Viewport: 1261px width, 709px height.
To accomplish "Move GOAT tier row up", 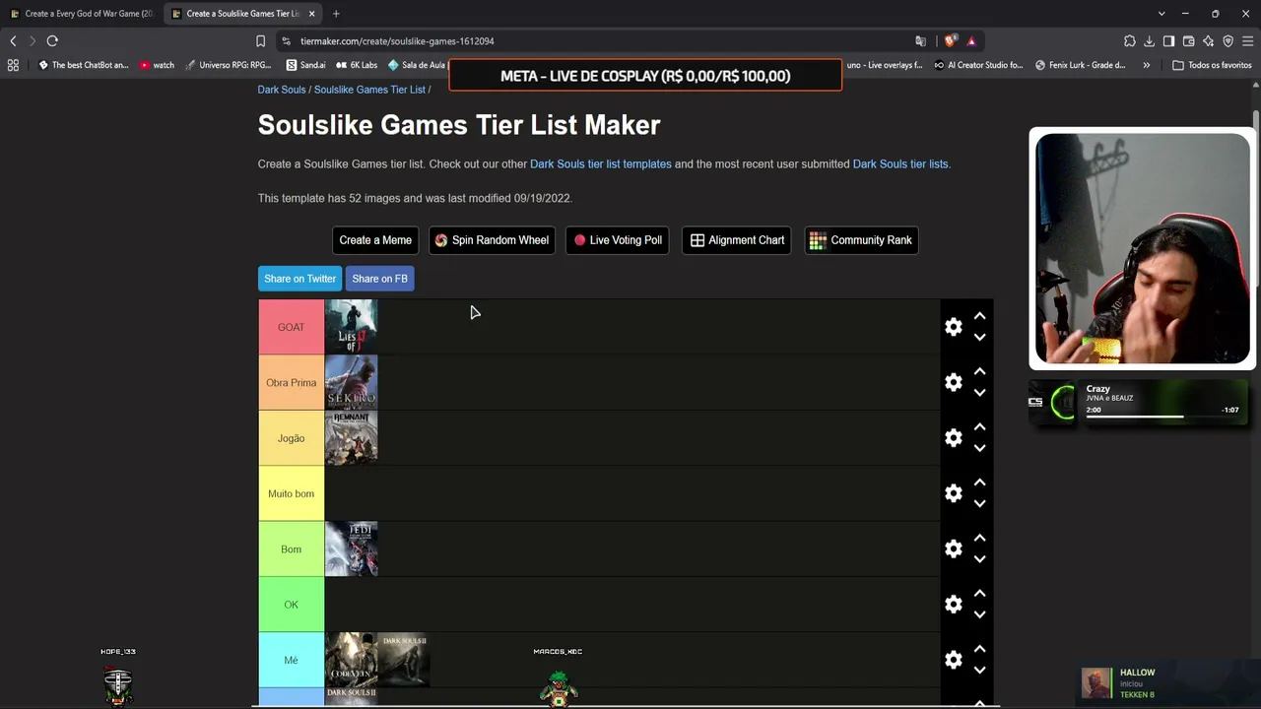I will [979, 316].
